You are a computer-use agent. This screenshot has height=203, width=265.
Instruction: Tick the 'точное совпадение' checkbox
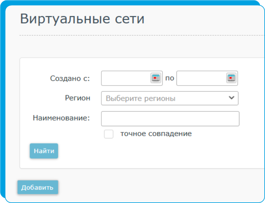click(x=109, y=134)
